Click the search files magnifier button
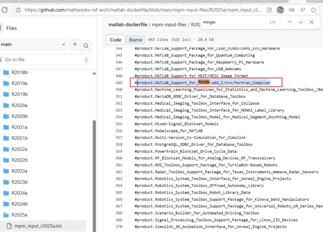Screen dimensions: 323x232 click(x=86, y=45)
